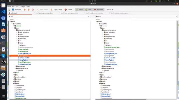Select webpack.config.js in left pane
The width and height of the screenshot is (179, 100).
[x=25, y=64]
